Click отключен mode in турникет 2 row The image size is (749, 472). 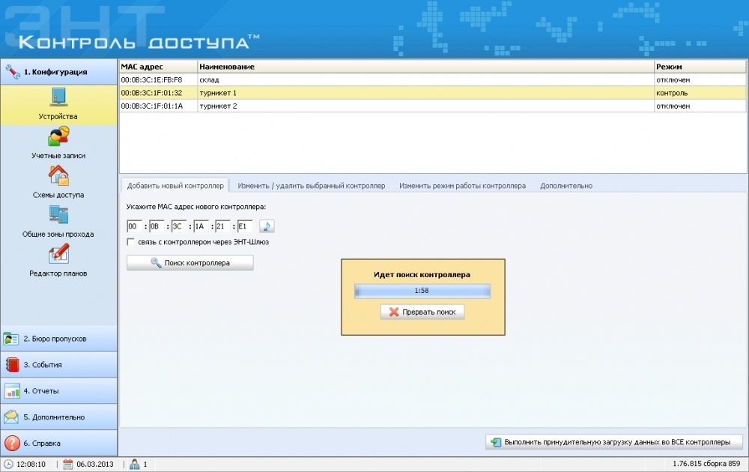700,106
